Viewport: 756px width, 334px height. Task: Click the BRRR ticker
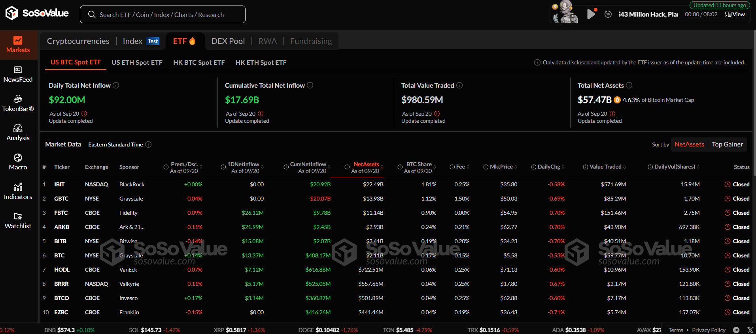click(61, 284)
